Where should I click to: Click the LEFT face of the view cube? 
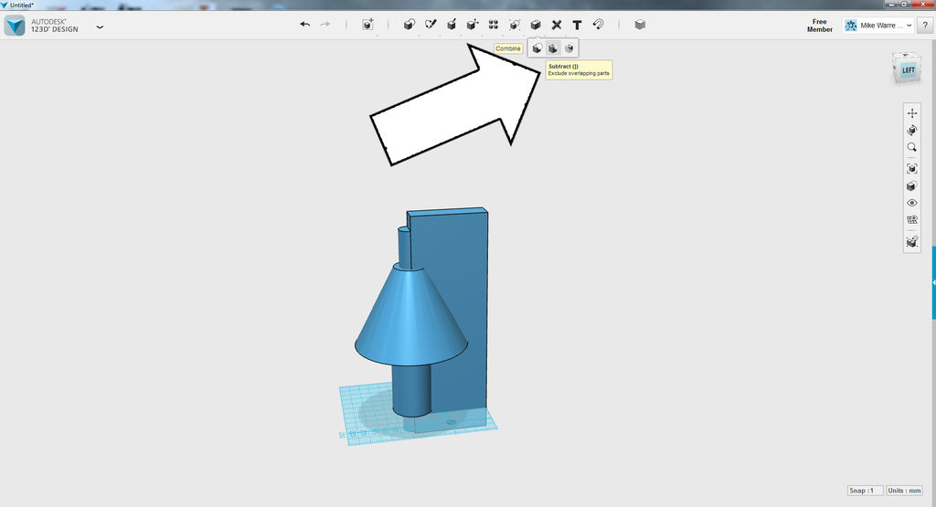pos(908,70)
